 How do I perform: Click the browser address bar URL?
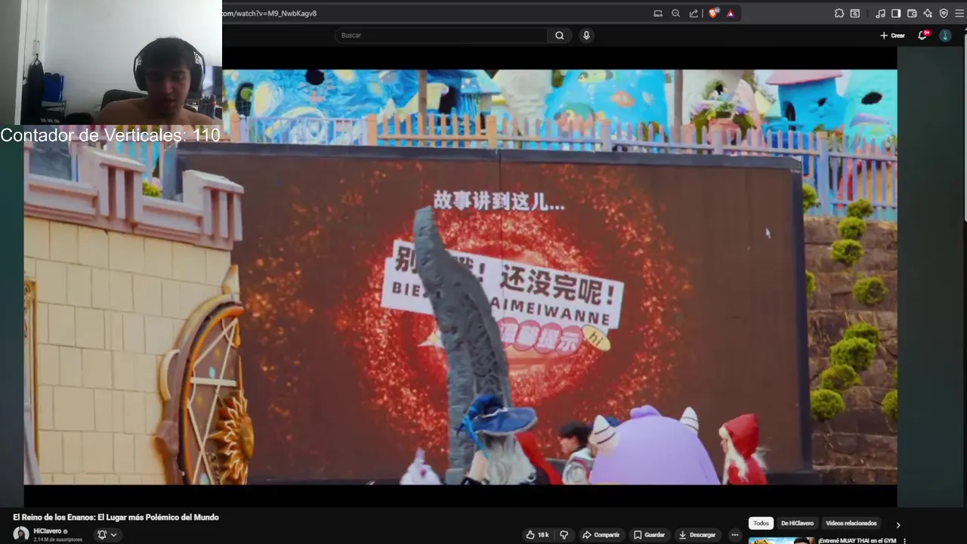270,14
